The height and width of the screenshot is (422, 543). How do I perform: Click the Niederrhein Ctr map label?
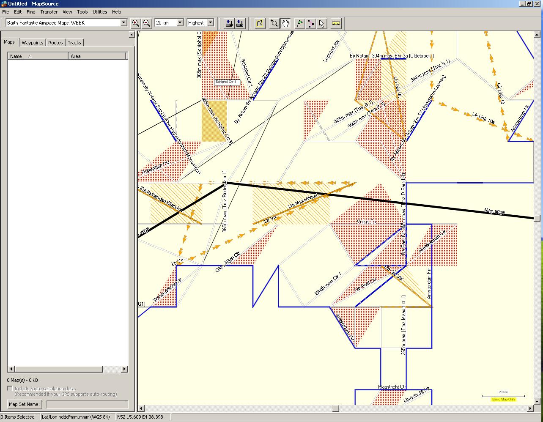pos(433,242)
